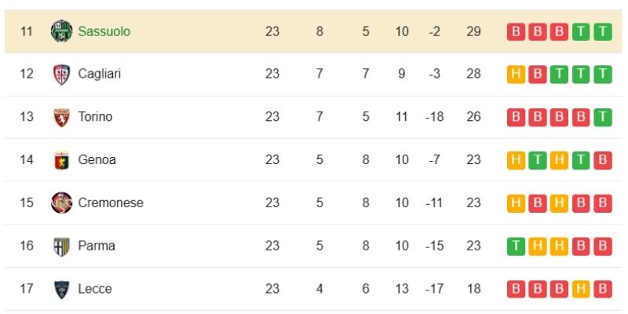Click the Torino club crest icon
Image resolution: width=628 pixels, height=314 pixels.
(60, 117)
